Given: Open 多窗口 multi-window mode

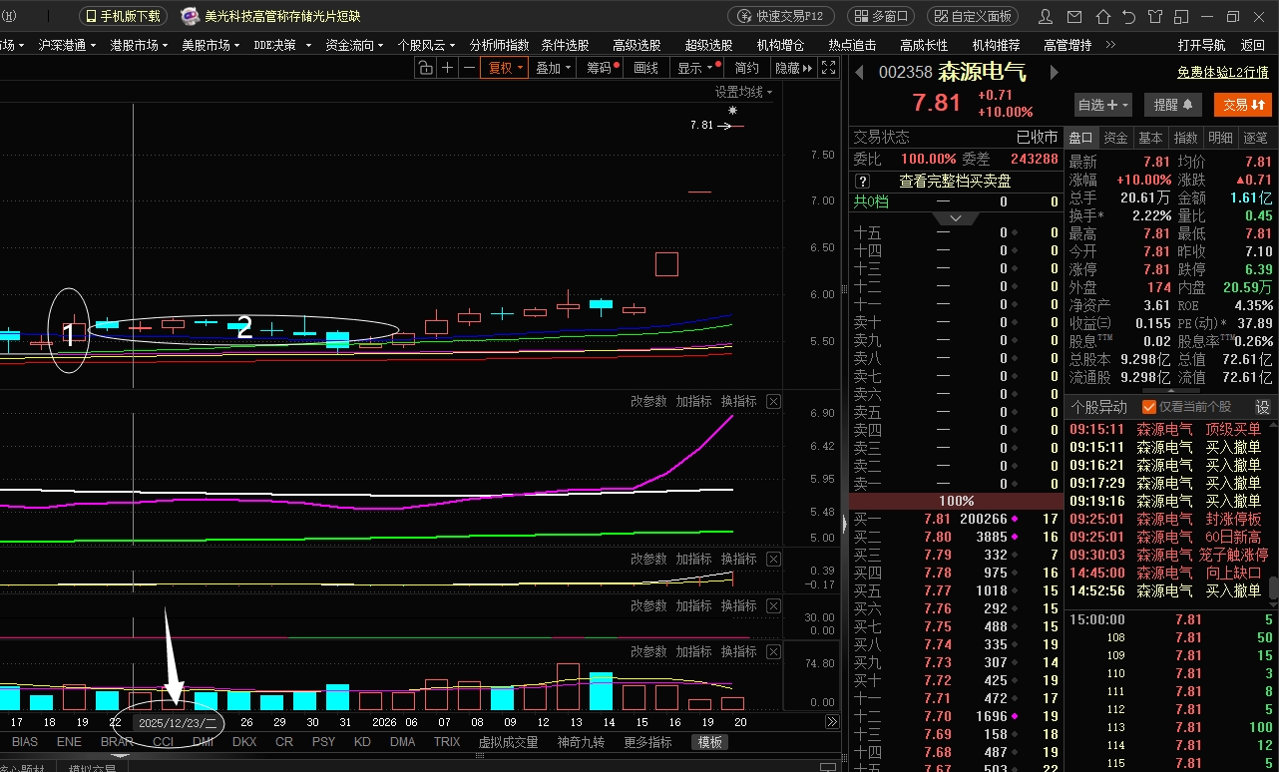Looking at the screenshot, I should pos(882,16).
